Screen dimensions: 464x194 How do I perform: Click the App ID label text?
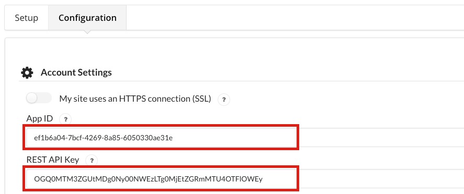click(x=40, y=118)
